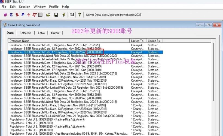
Task: Select SEER Research Data, 17 Registries, Nov 2021 Sub (2000-2019)
Action: click(x=56, y=70)
